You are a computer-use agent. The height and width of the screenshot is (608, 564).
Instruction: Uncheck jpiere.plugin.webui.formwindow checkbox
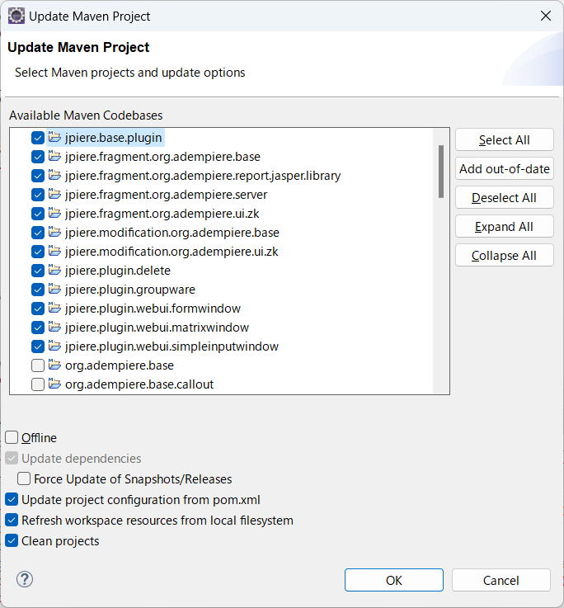(38, 309)
